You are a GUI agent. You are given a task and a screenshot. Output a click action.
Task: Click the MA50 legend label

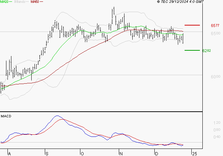(35, 2)
